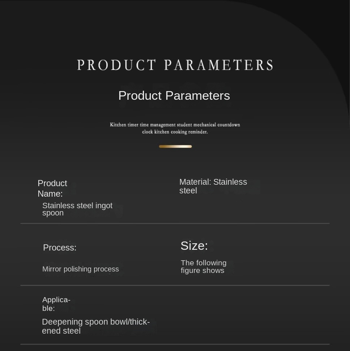Click the 'Mirror polishing process' text
The image size is (350, 351).
coord(80,269)
